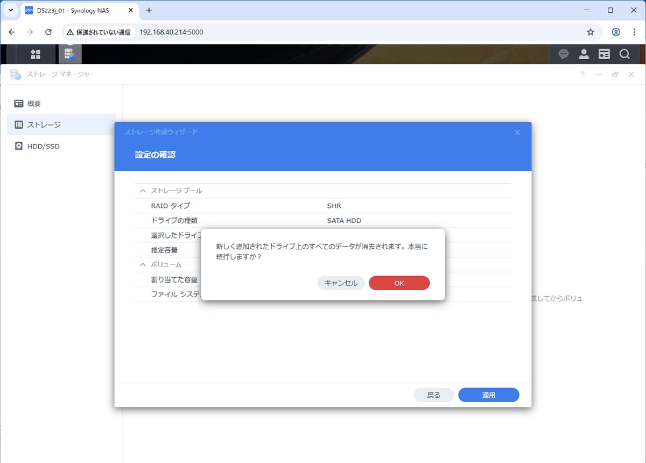Select 概要 in the sidebar
Screen dimensions: 646x463
[34, 103]
